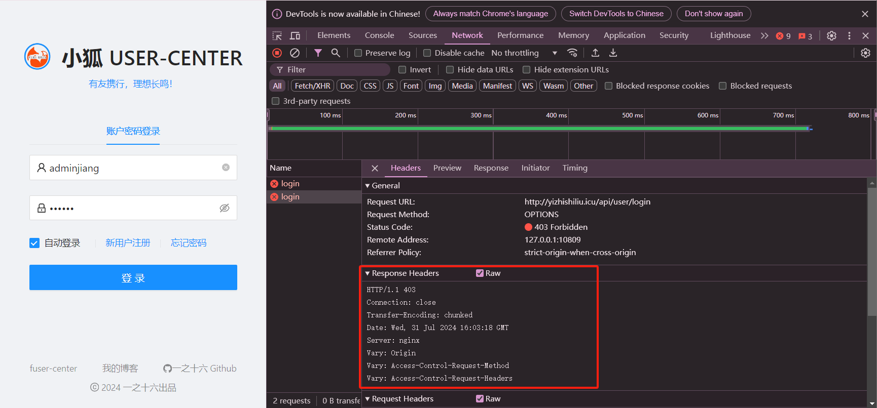877x408 pixels.
Task: Filter by JS type
Action: [x=390, y=86]
